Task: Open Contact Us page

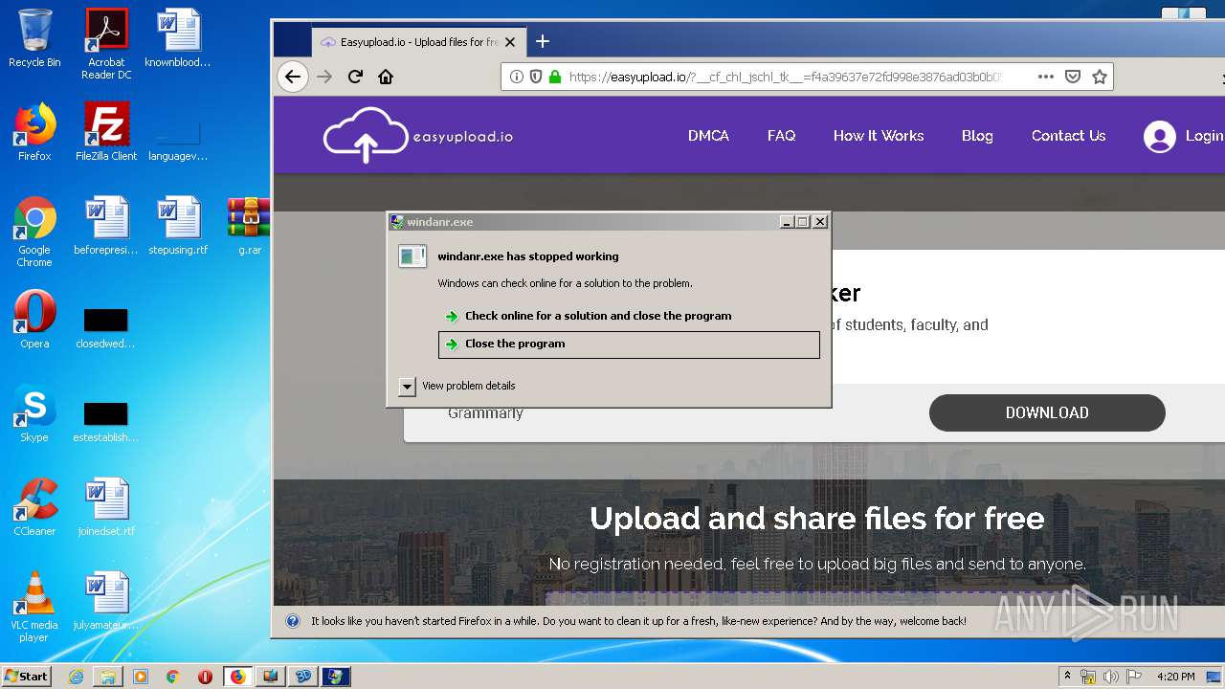Action: click(1068, 136)
